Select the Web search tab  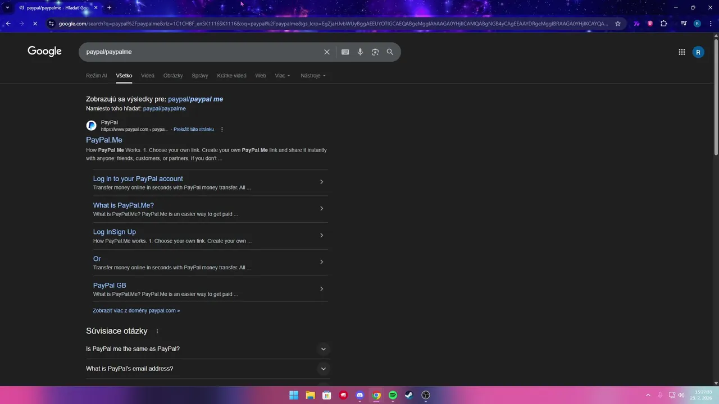click(261, 76)
